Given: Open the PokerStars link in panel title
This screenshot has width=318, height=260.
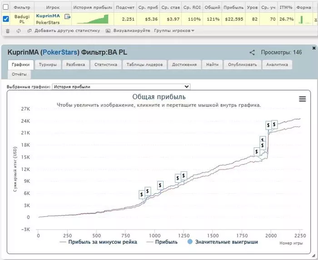Looking at the screenshot, I should [60, 52].
